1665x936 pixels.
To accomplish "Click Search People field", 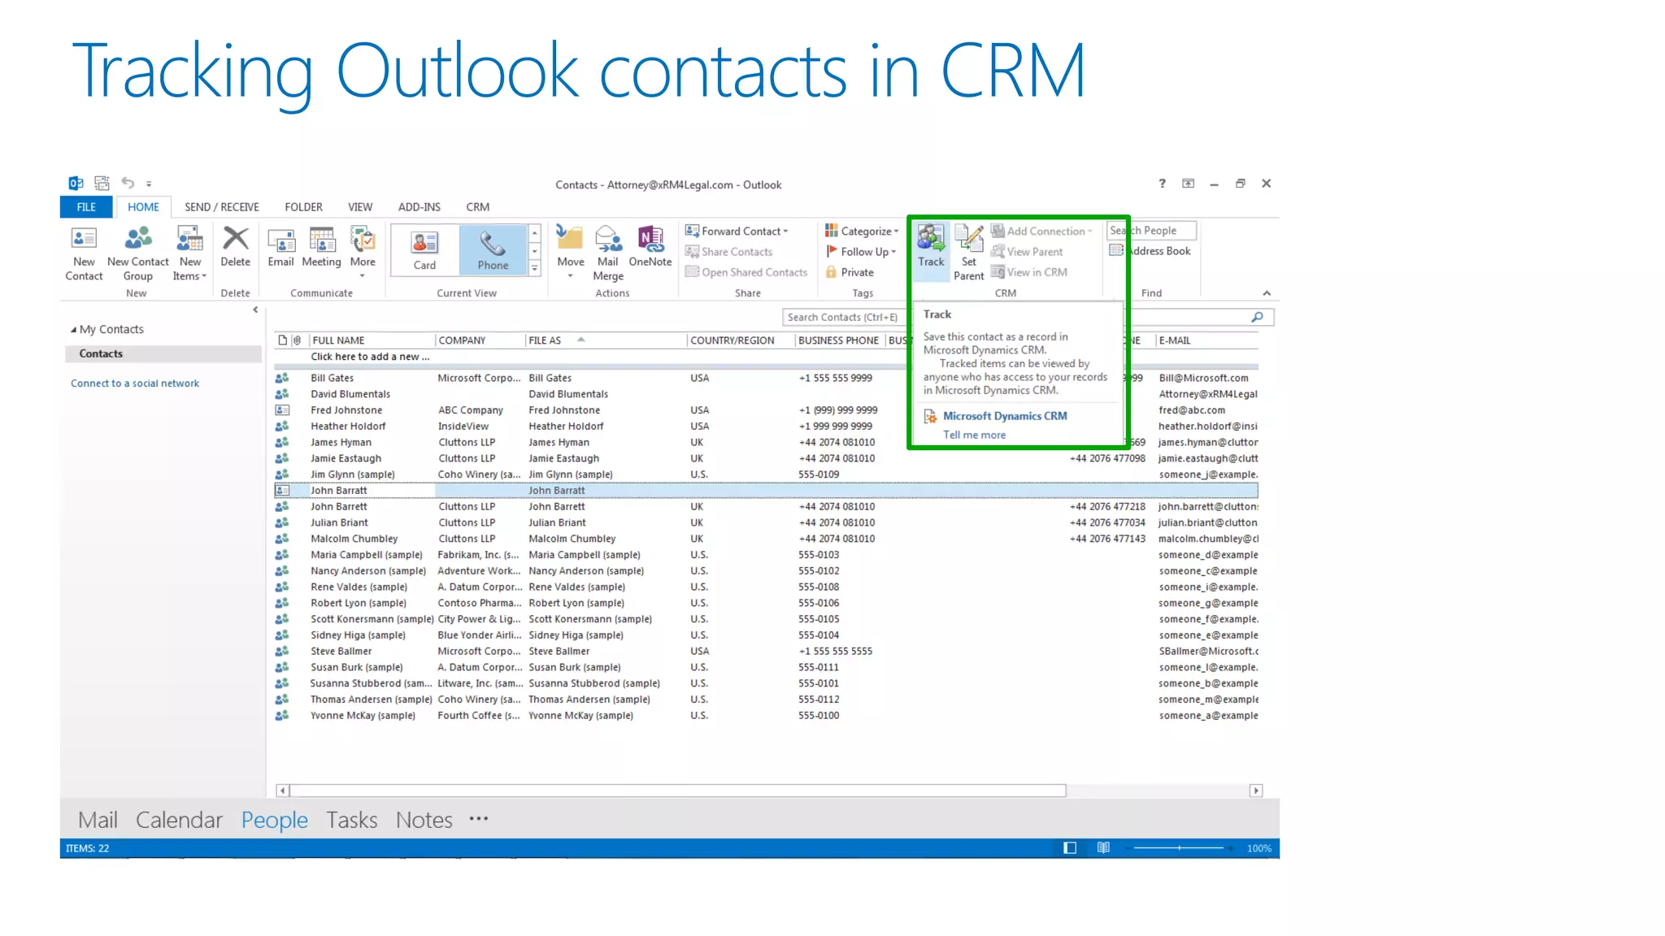I will click(x=1153, y=231).
